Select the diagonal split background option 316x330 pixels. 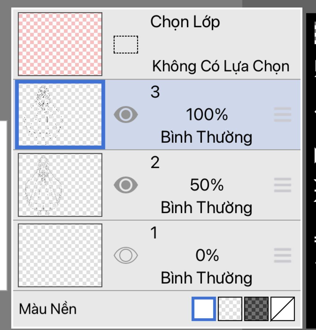(x=282, y=309)
